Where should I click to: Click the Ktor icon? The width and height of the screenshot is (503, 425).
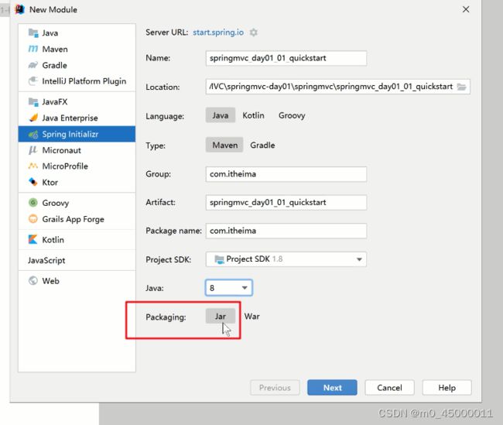[x=33, y=182]
